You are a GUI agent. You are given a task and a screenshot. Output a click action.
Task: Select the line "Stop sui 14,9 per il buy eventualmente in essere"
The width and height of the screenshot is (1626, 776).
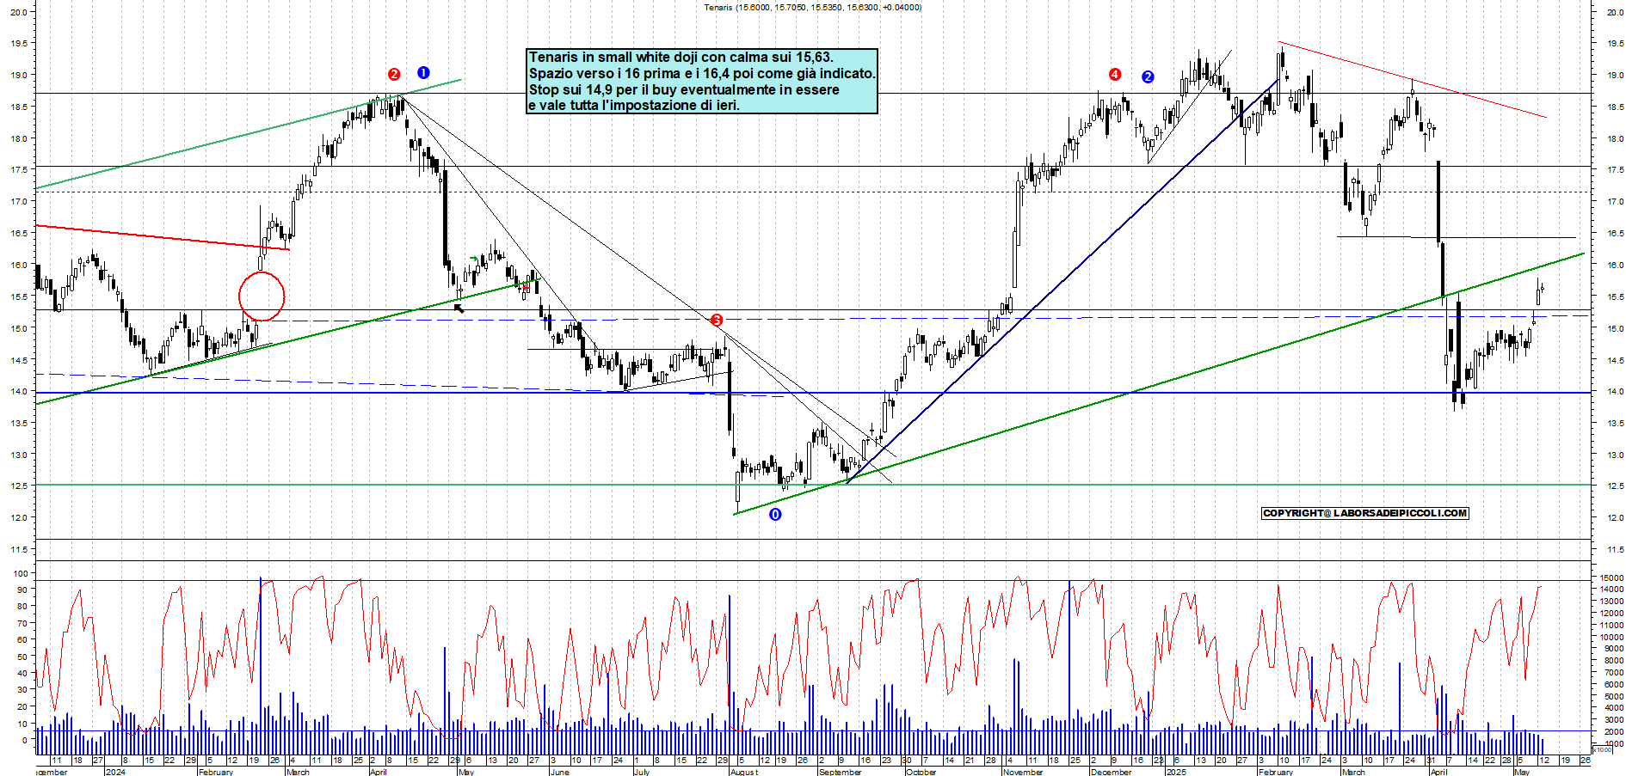click(683, 89)
